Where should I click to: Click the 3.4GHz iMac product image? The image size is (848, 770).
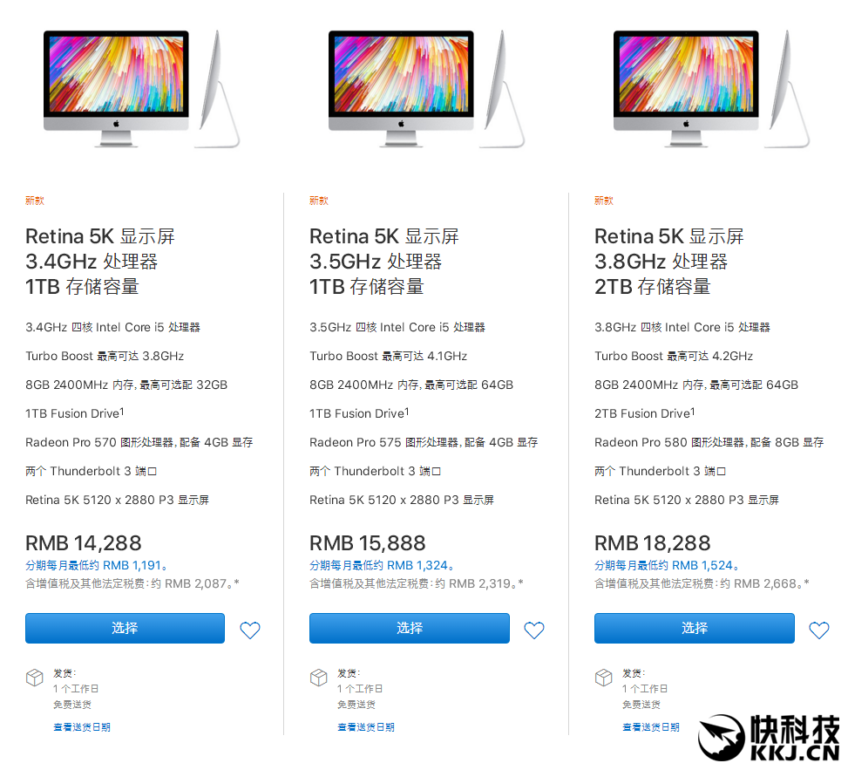click(141, 89)
